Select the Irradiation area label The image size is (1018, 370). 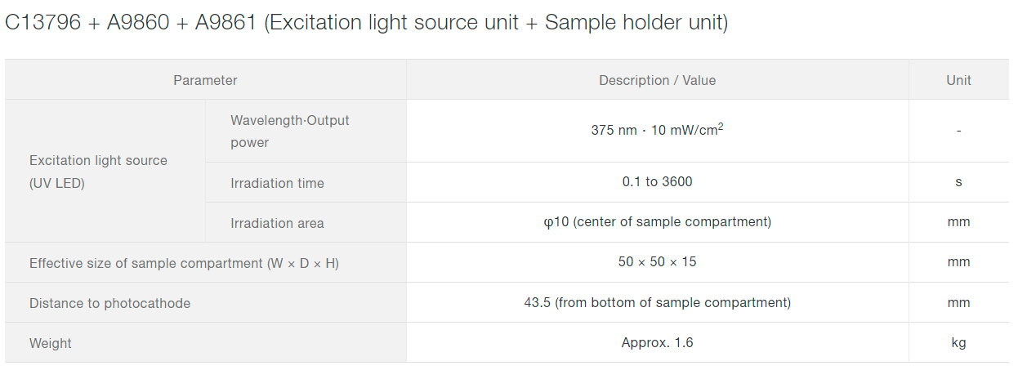277,223
